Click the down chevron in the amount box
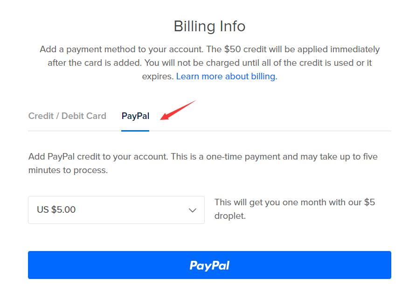 192,210
